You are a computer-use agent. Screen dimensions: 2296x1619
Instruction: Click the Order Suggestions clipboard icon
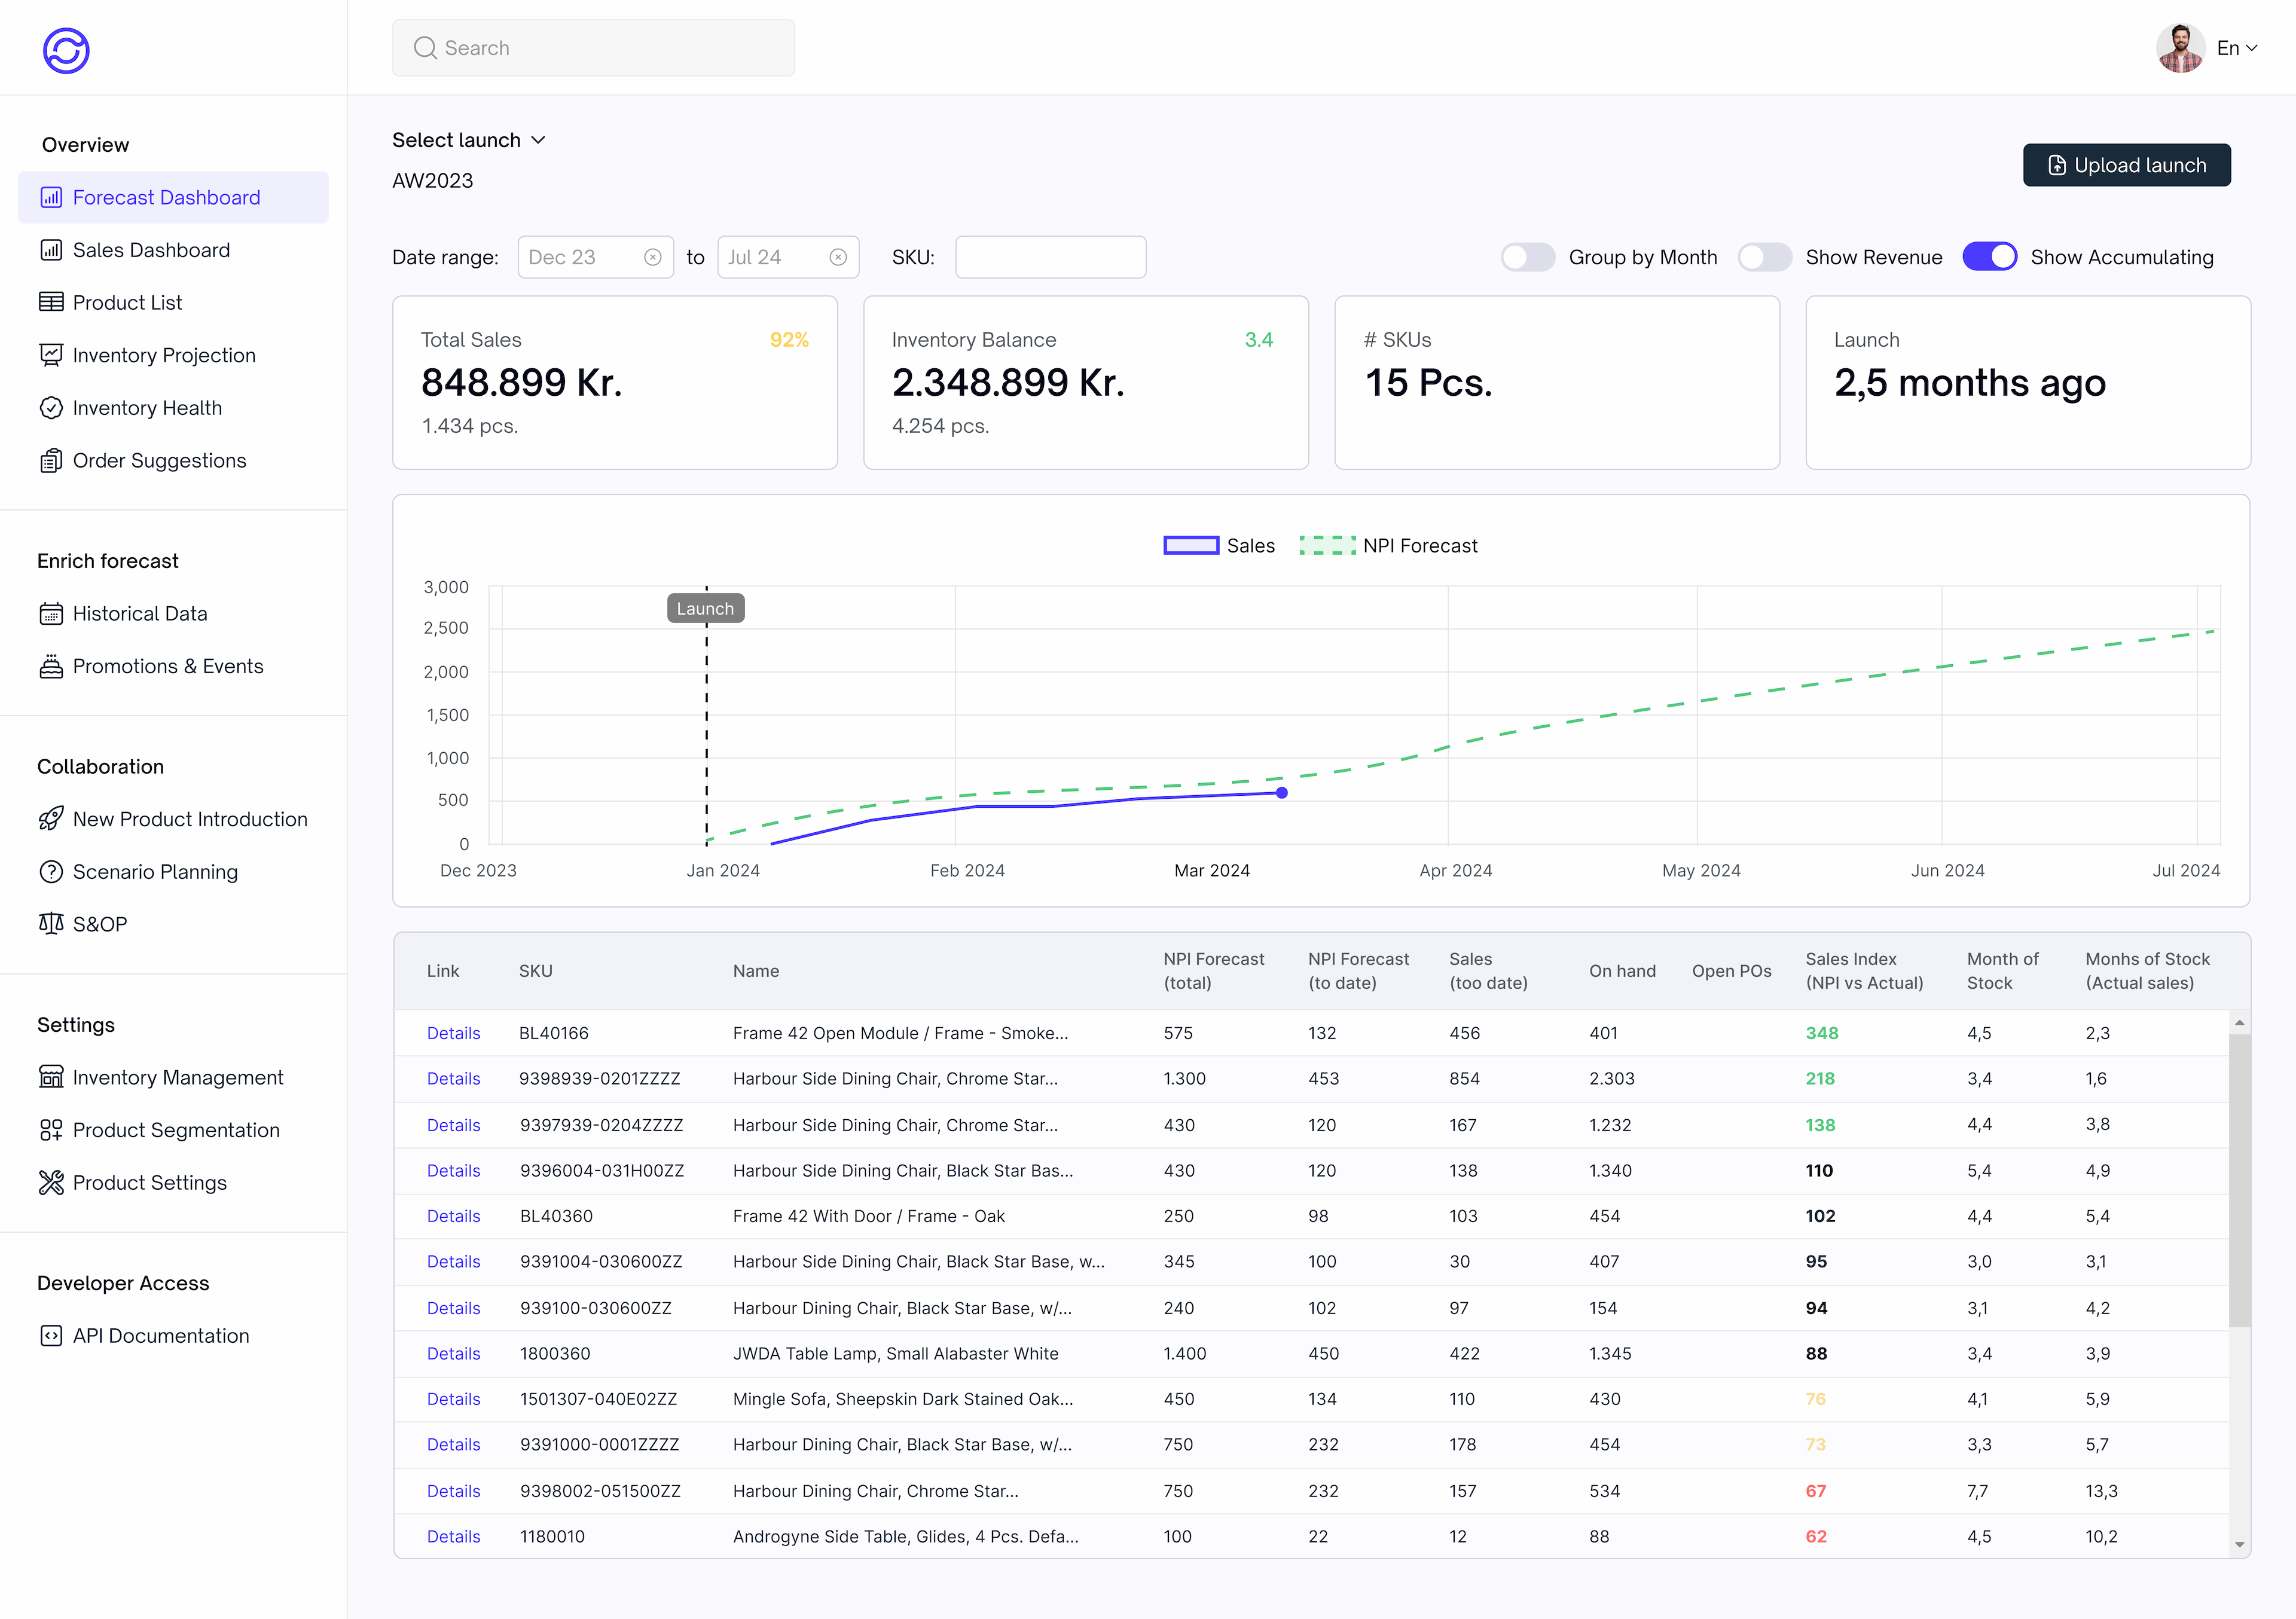click(51, 461)
